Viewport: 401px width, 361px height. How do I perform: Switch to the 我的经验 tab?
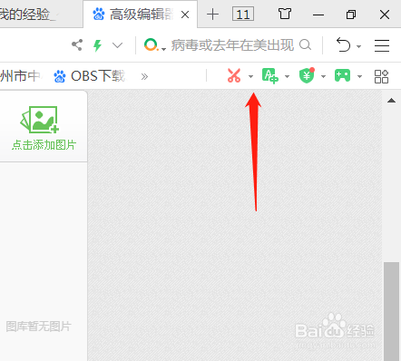(41, 15)
